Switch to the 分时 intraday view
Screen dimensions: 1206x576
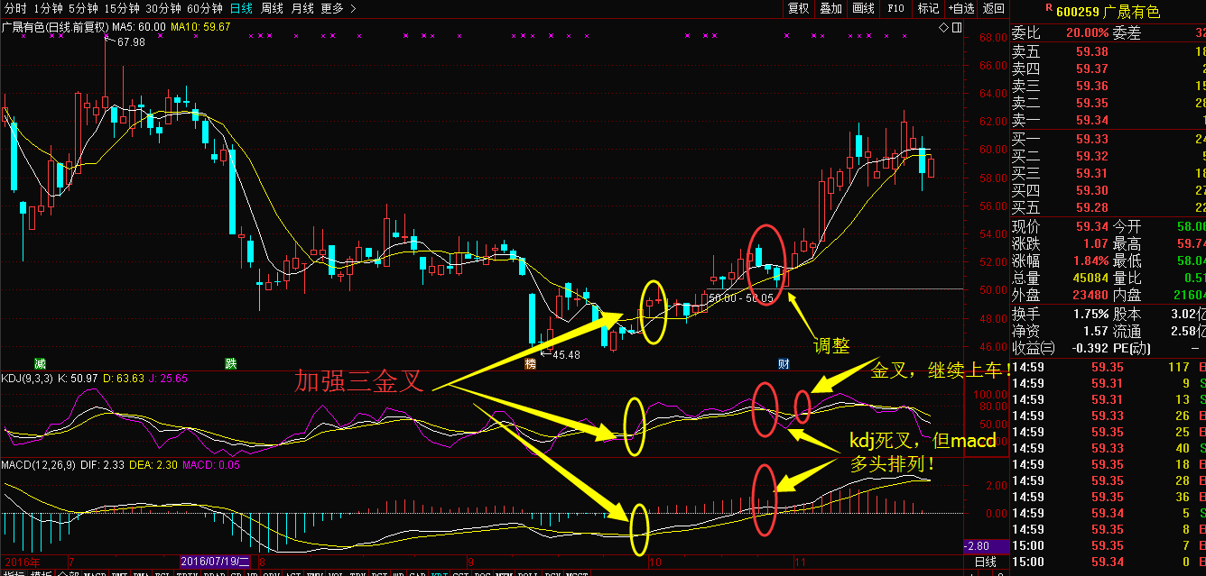coord(16,8)
